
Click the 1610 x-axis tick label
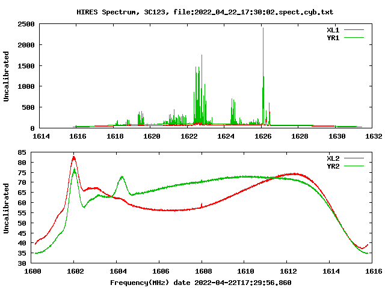coord(246,271)
